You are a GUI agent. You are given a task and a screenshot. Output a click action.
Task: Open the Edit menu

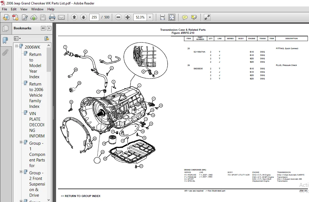[14, 9]
